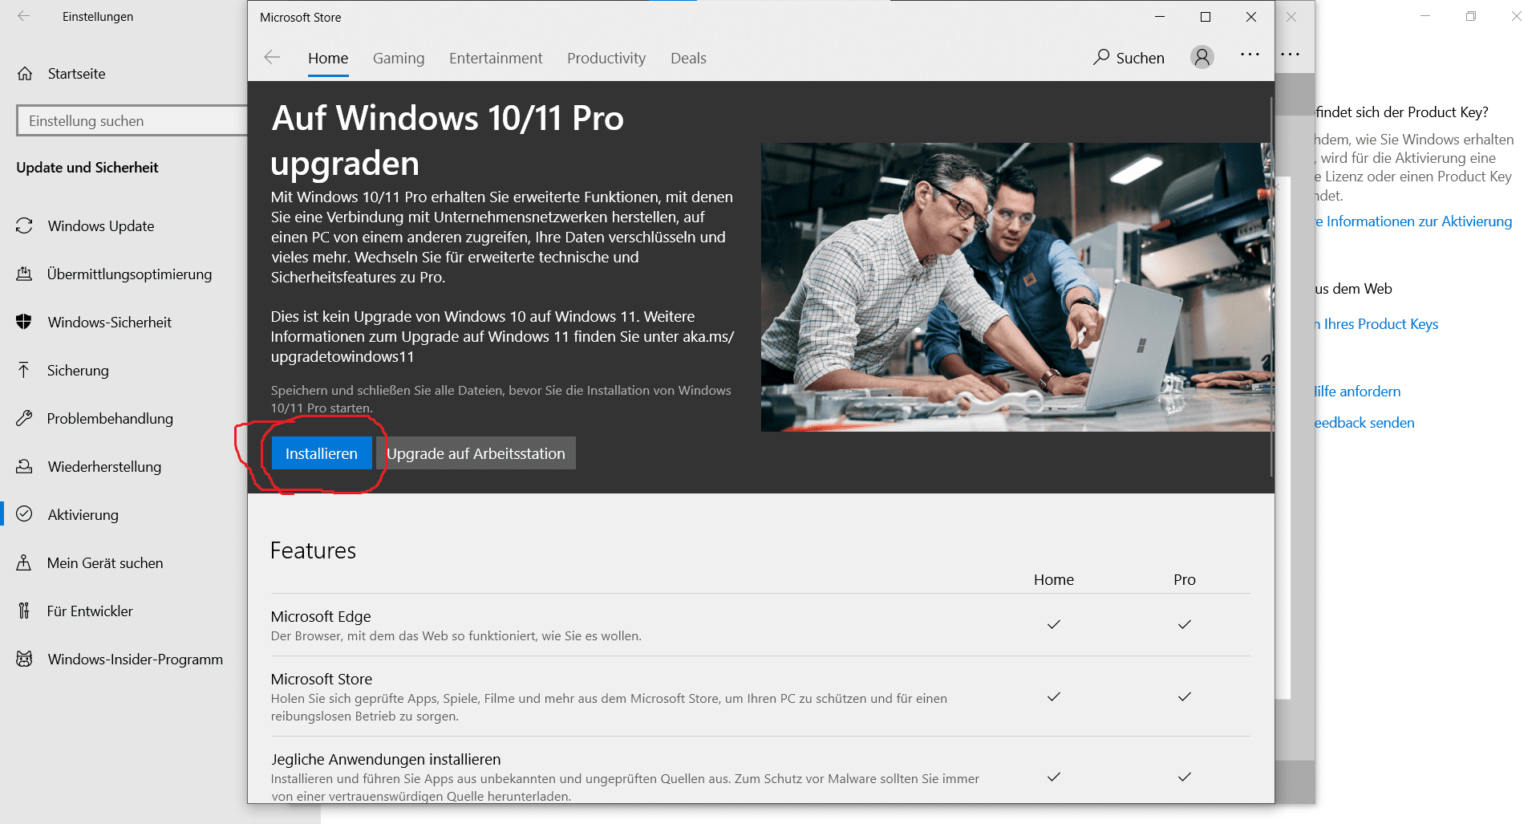The height and width of the screenshot is (824, 1540).
Task: Click the Store page vertical scrollbar
Action: click(1271, 286)
